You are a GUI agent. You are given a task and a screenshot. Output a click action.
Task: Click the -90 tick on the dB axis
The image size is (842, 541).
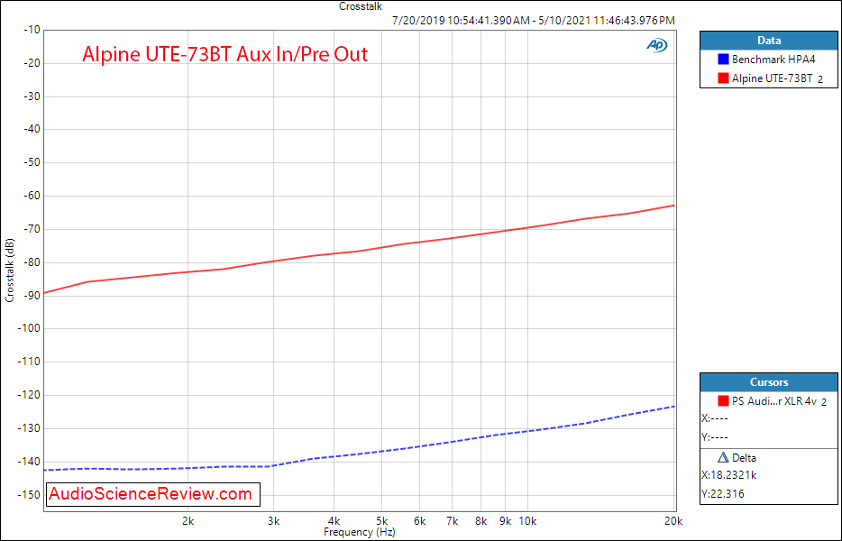pyautogui.click(x=32, y=296)
